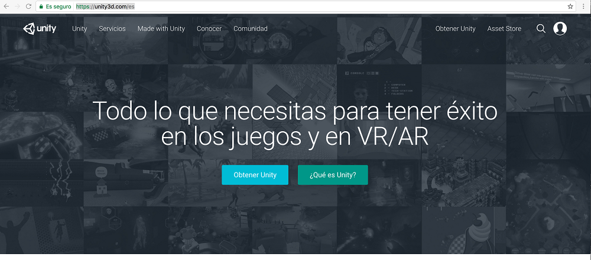Click the Unity logo
The height and width of the screenshot is (260, 591).
coord(40,28)
